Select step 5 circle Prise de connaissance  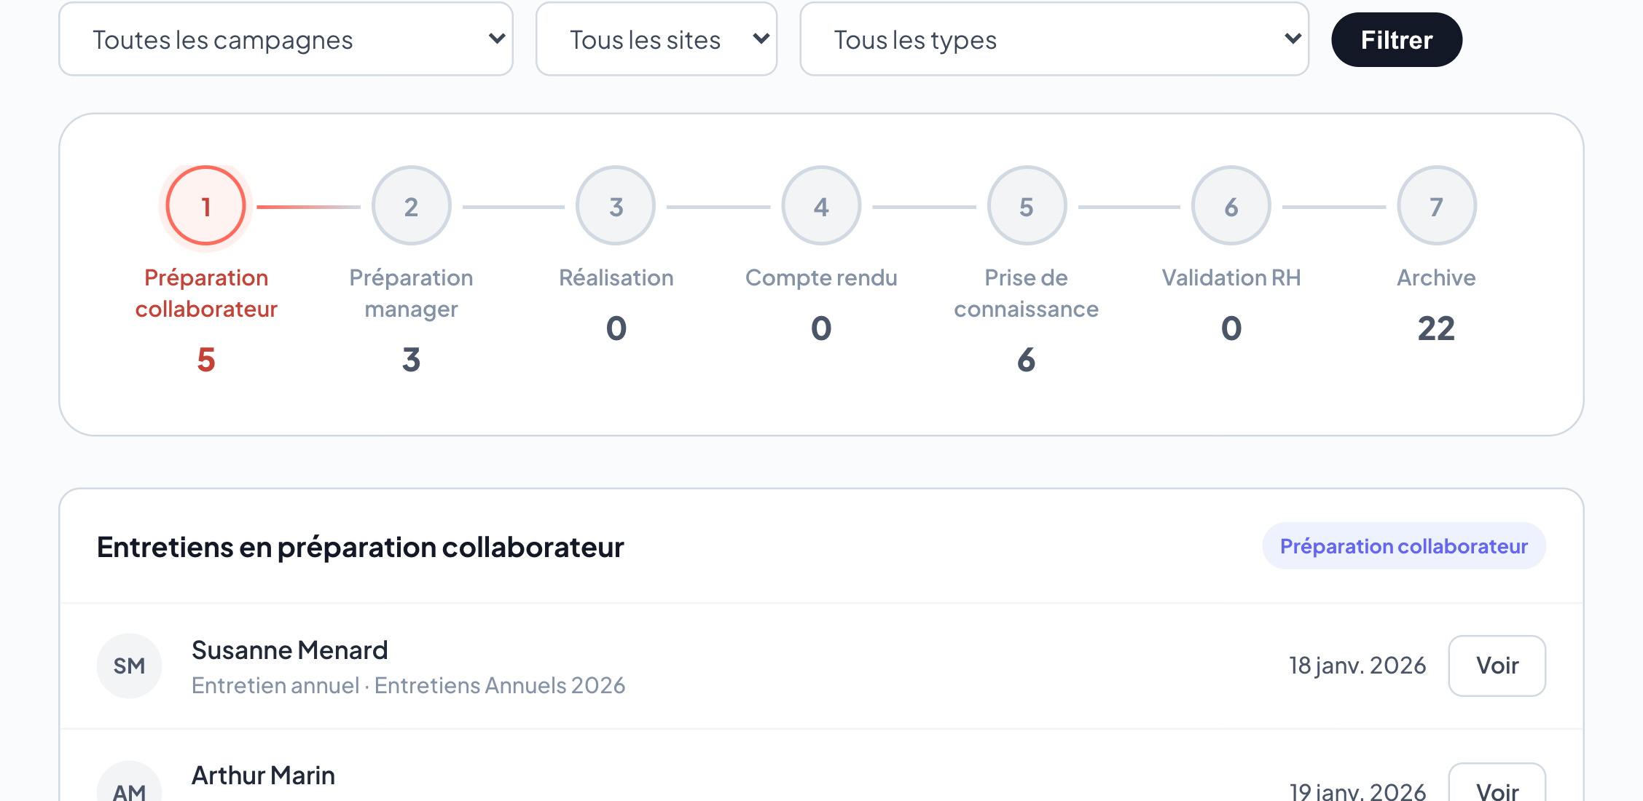pos(1027,206)
